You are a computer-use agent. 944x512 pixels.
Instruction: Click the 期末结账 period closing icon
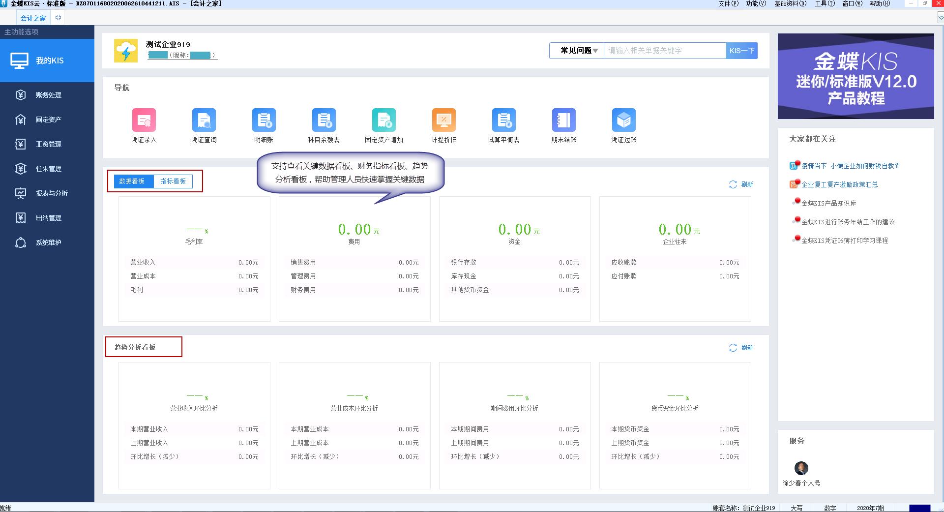pos(563,120)
